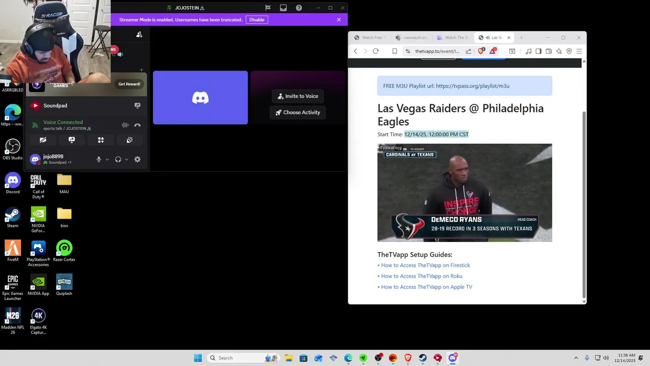This screenshot has width=650, height=366.
Task: Open add friends icon in Discord sidebar
Action: [139, 35]
